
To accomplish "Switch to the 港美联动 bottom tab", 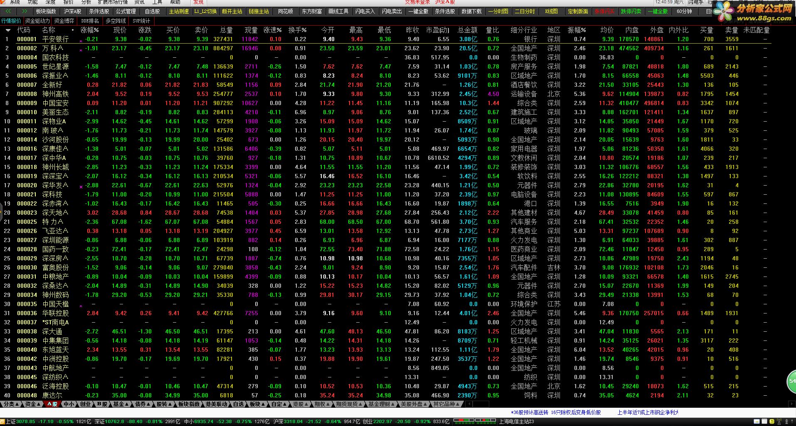I will [x=216, y=404].
